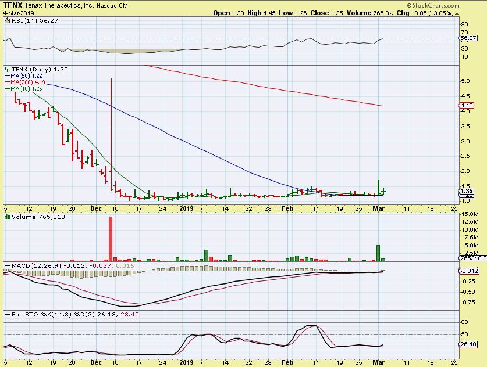Click the tall red December volume bar
The width and height of the screenshot is (487, 367).
click(111, 239)
